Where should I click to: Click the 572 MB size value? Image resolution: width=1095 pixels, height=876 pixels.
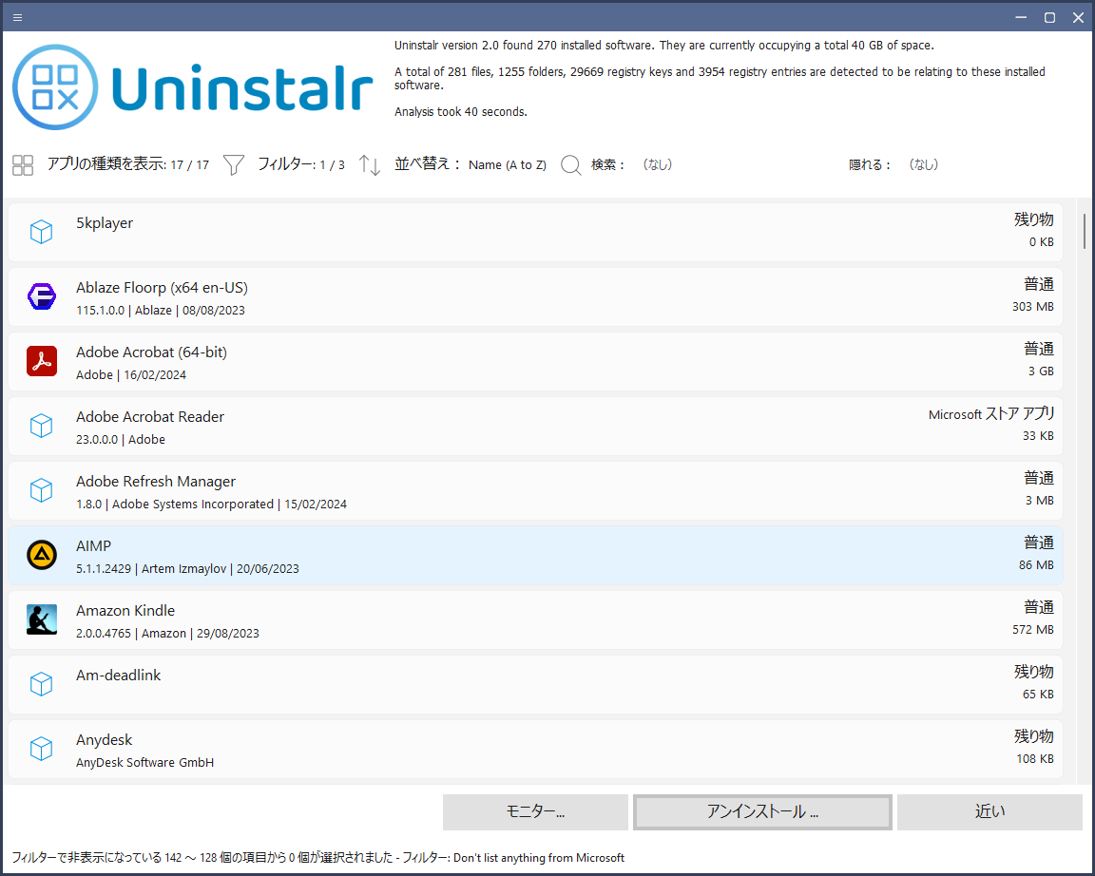1033,630
